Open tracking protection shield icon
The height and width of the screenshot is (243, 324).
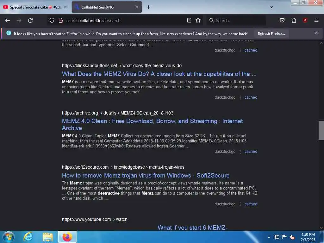coord(52,20)
